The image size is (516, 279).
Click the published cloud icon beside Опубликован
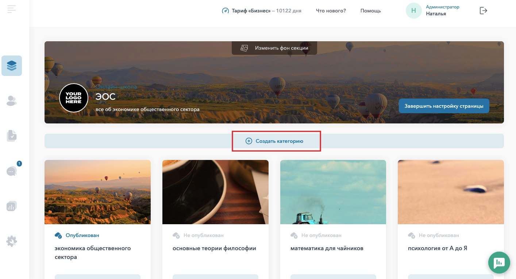click(x=58, y=236)
